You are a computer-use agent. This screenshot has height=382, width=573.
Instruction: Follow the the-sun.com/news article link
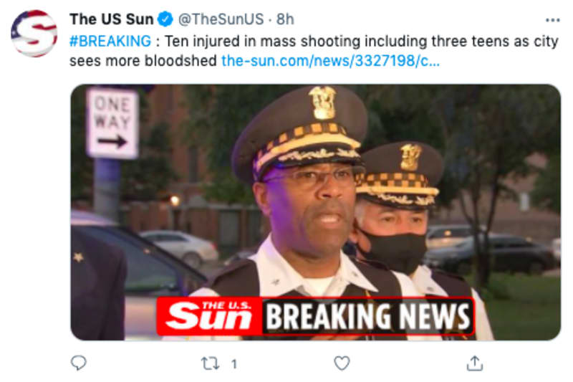(330, 61)
